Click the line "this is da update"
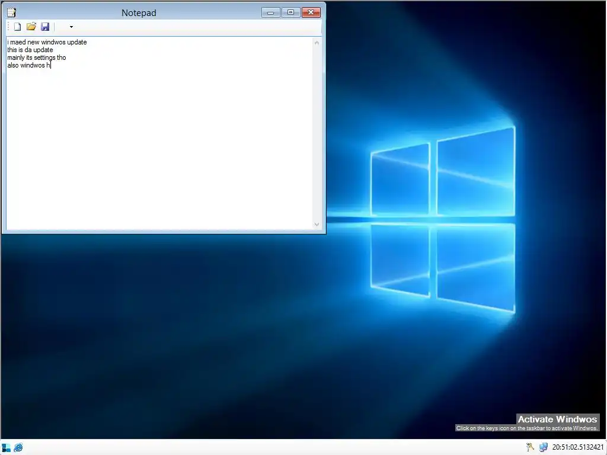 pos(30,50)
